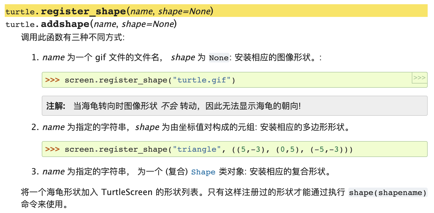Click the highlighted register_shape function name
The height and width of the screenshot is (213, 434).
[x=83, y=11]
